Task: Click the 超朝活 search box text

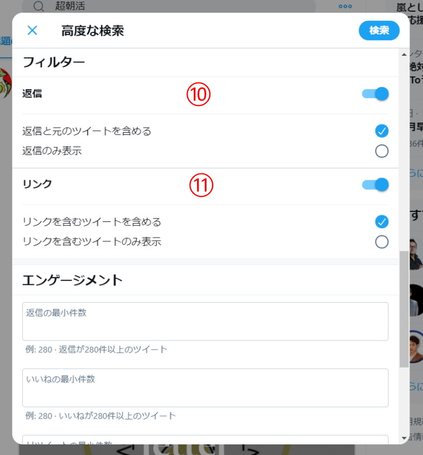Action: [70, 6]
